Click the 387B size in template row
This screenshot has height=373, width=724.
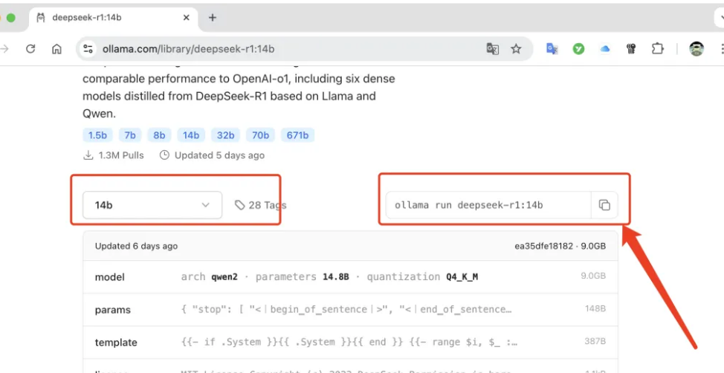pos(595,342)
